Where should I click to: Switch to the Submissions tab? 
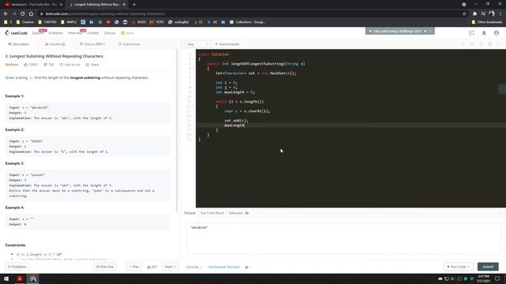point(129,44)
